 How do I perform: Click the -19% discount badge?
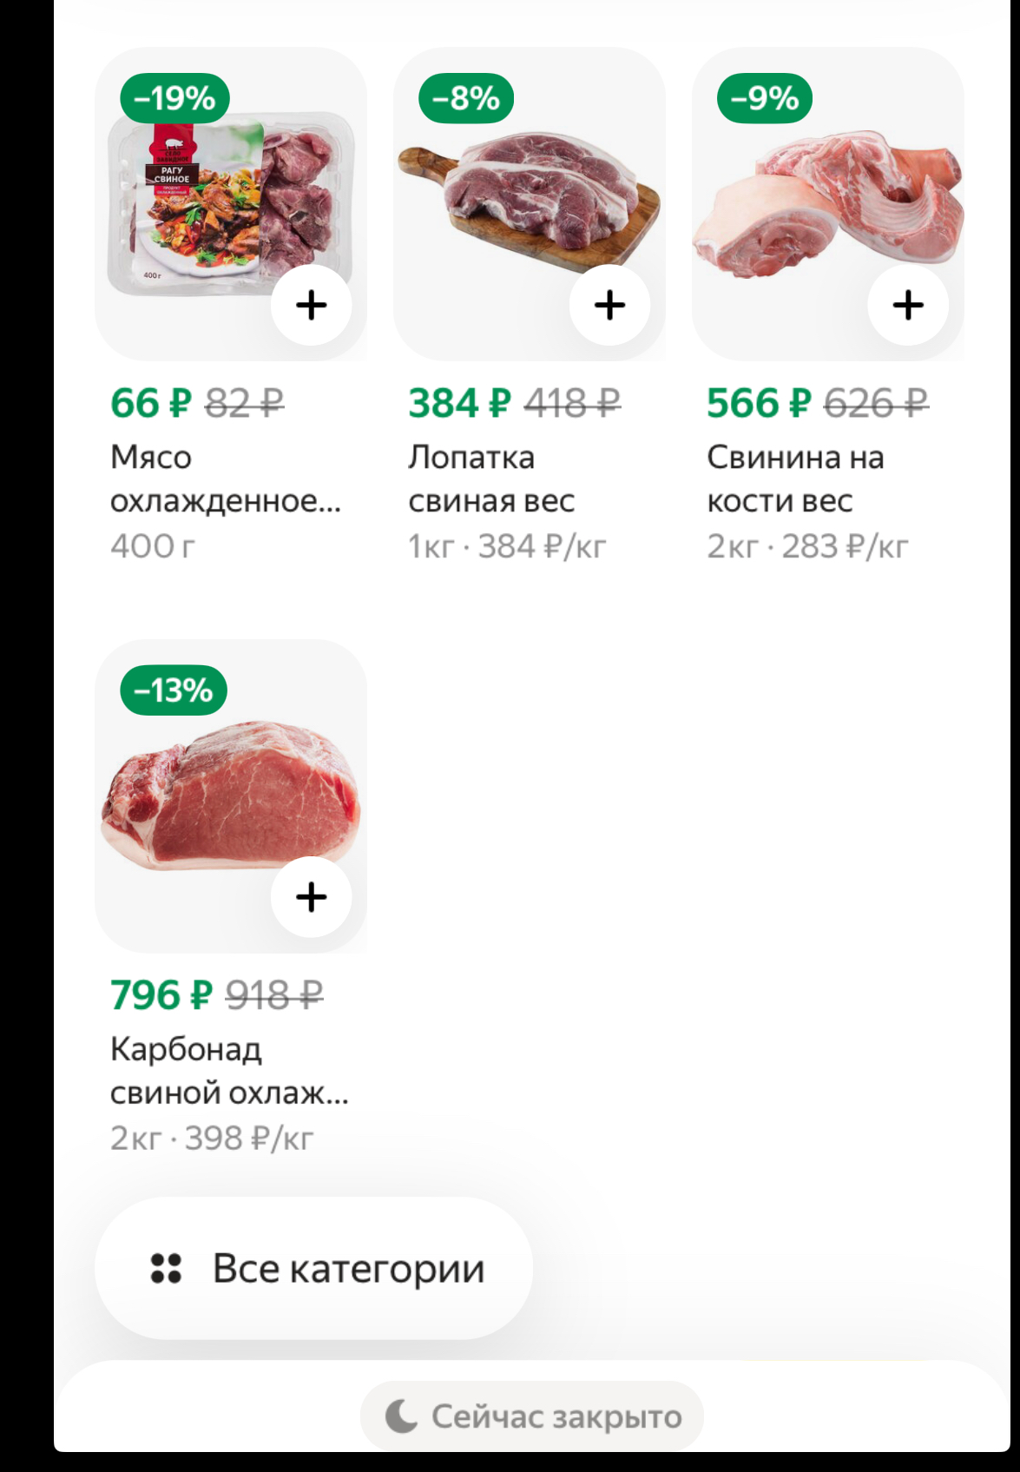pos(174,98)
